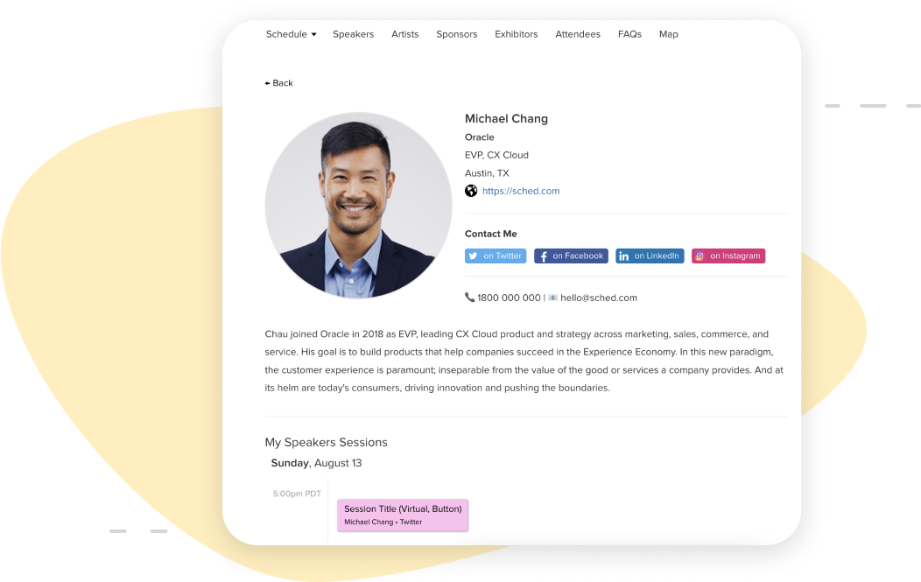Click the Twitter bird icon

[x=473, y=256]
